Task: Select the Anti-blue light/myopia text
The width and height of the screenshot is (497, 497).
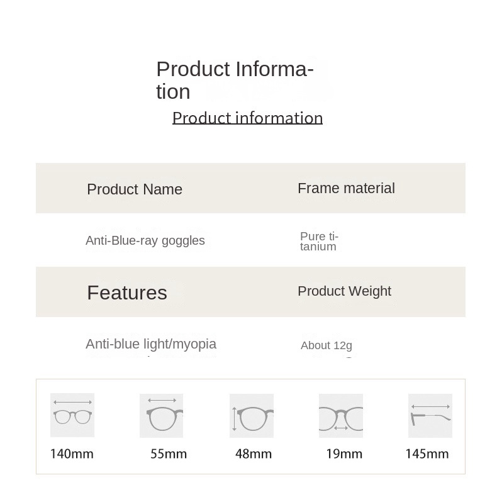Action: click(x=151, y=344)
